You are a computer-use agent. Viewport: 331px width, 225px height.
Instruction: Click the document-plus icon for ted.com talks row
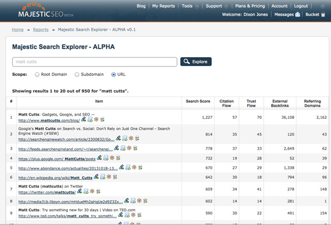click(127, 215)
